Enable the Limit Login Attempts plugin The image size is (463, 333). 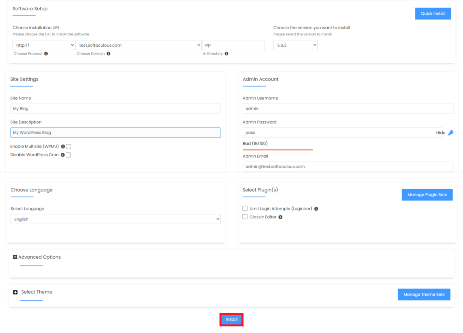tap(245, 208)
